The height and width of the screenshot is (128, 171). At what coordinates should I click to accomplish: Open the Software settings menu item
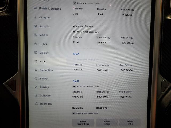click(x=45, y=95)
